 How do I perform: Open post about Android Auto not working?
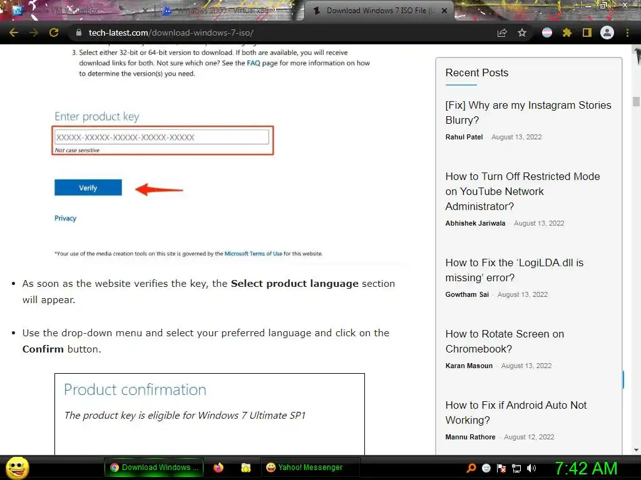516,412
